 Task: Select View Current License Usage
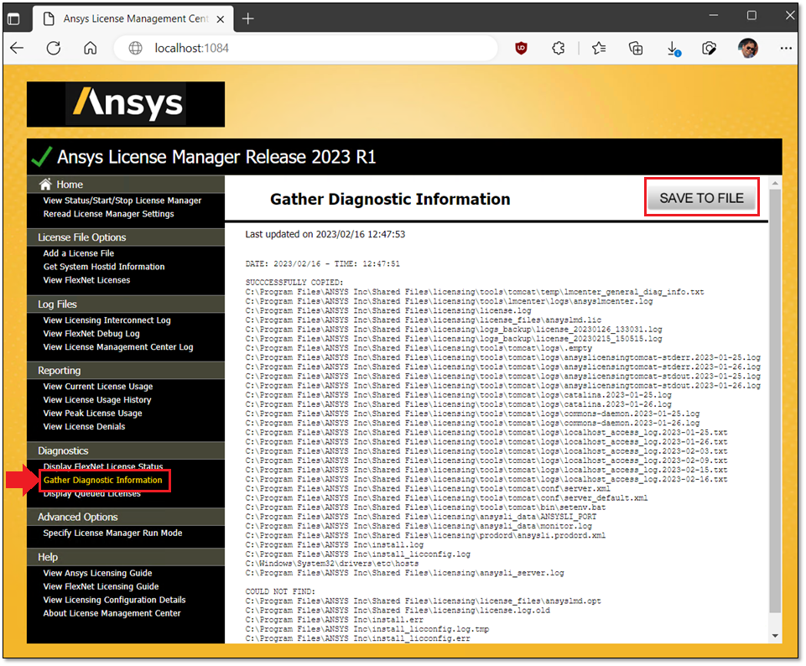point(97,387)
